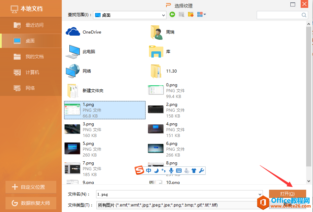Open the Sogou soft keyboard icon
313x212 pixels.
tap(178, 171)
